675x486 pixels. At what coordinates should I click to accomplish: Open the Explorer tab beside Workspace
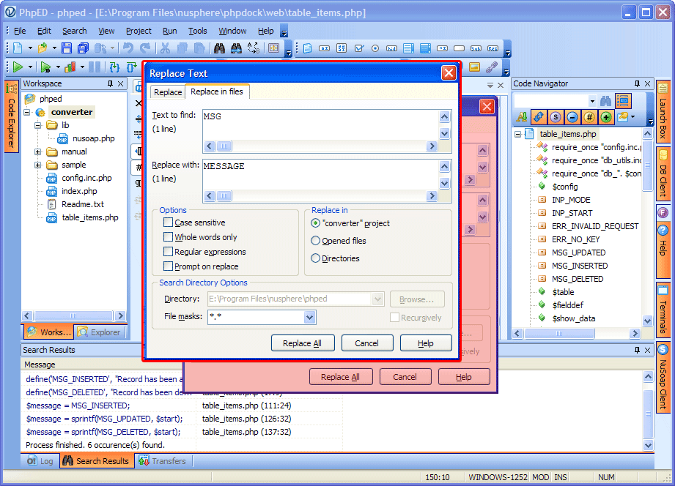[100, 332]
